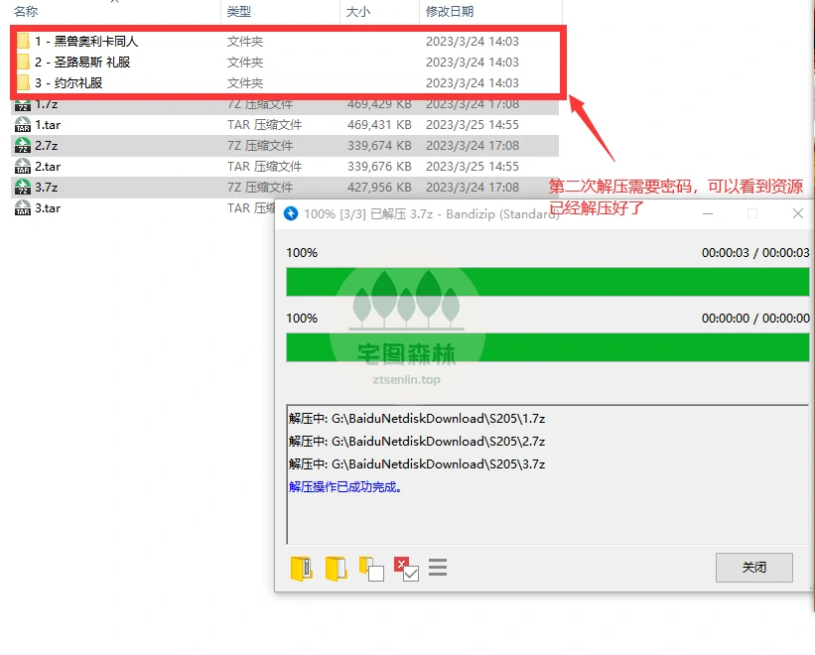Click the upper green total progress bar
Image resolution: width=815 pixels, height=655 pixels.
547,282
